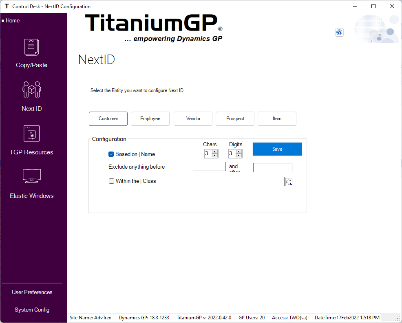Click the DateTime status entry
Screen dimensions: 402x323
pyautogui.click(x=347, y=318)
